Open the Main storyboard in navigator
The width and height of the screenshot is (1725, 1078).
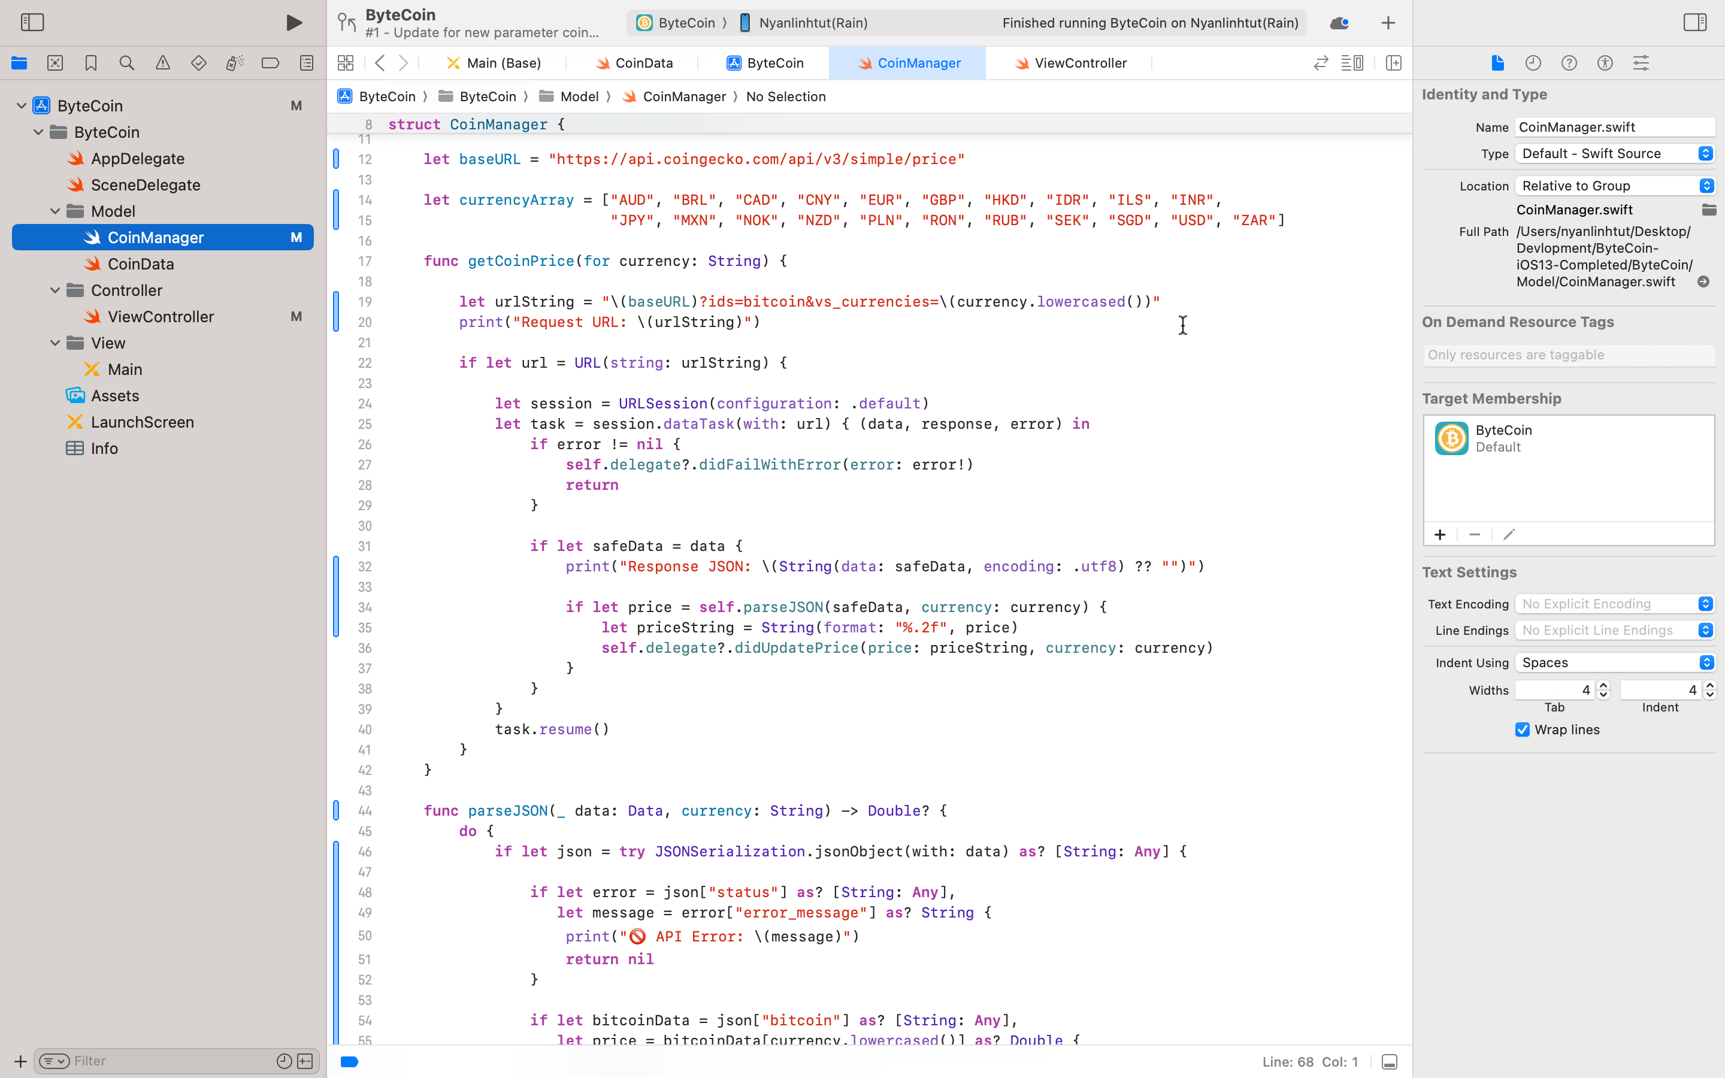pyautogui.click(x=125, y=370)
